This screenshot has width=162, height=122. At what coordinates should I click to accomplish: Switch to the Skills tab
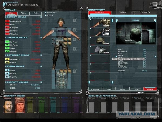(x=11, y=14)
